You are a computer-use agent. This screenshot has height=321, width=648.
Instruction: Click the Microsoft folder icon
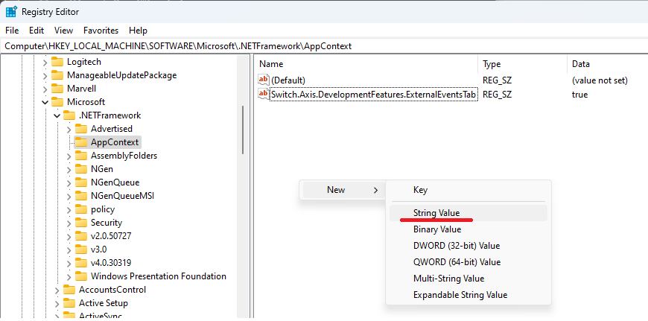[57, 101]
